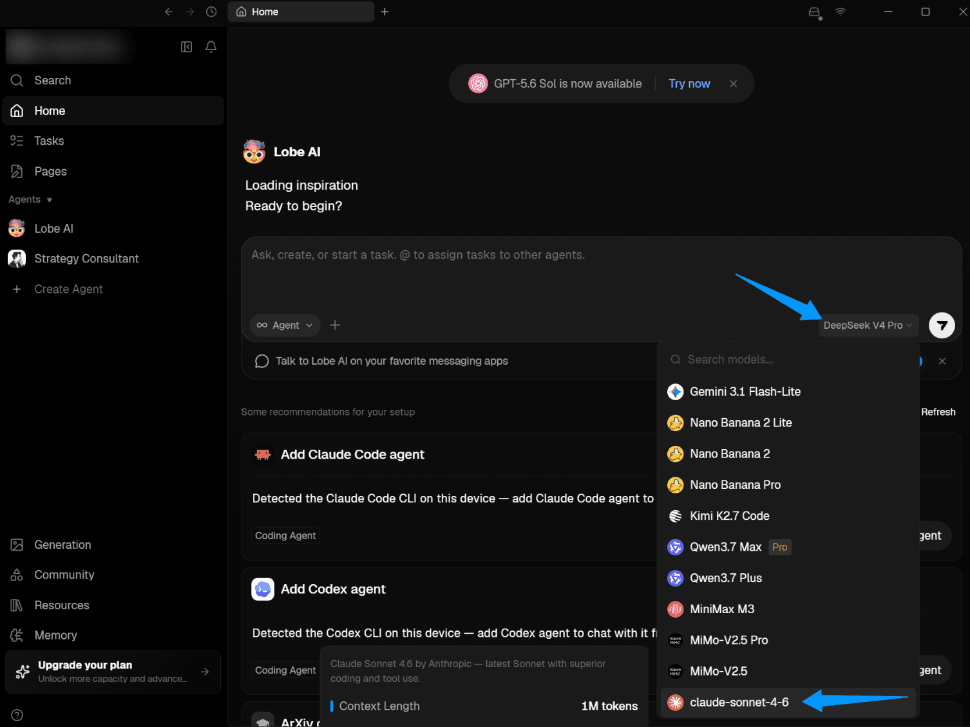970x727 pixels.
Task: Collapse the Agents section in sidebar
Action: [30, 199]
